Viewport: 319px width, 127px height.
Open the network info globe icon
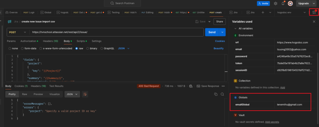[191, 86]
